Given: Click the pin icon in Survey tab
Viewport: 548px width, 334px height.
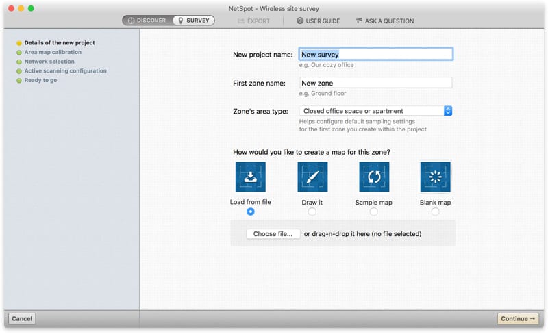Looking at the screenshot, I should (181, 21).
